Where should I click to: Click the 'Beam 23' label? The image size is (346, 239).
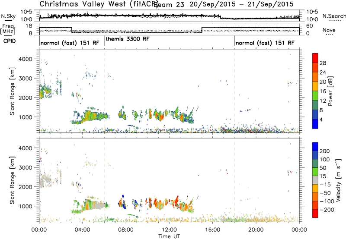[x=169, y=5]
